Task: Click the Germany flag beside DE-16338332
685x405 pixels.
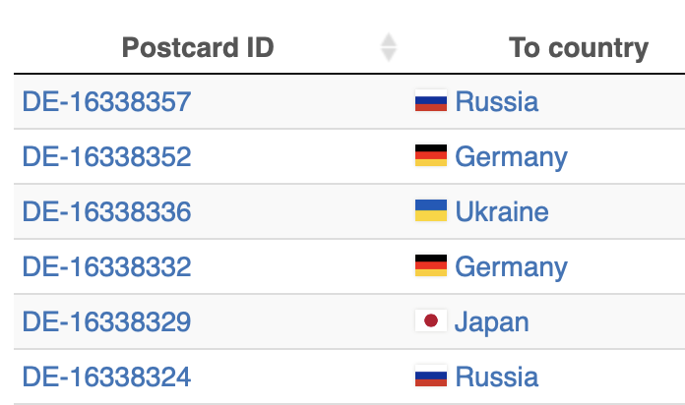Action: point(431,266)
